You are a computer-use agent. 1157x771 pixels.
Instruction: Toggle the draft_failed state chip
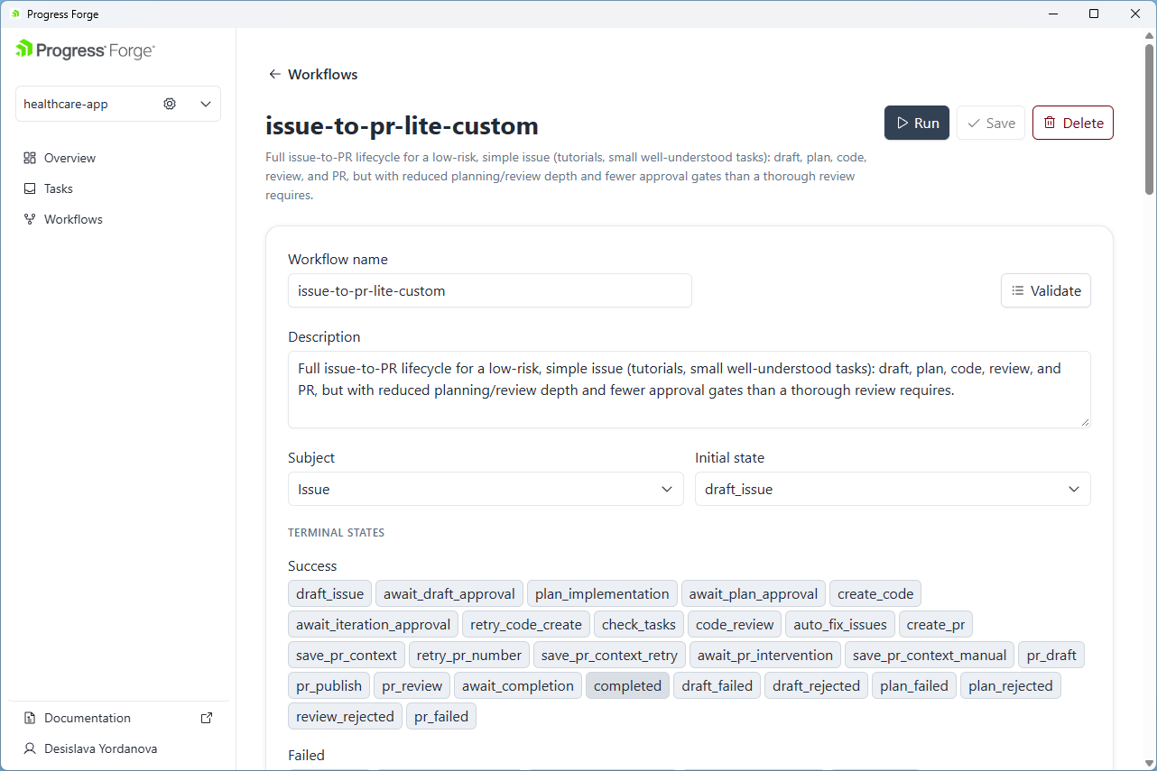pos(717,685)
